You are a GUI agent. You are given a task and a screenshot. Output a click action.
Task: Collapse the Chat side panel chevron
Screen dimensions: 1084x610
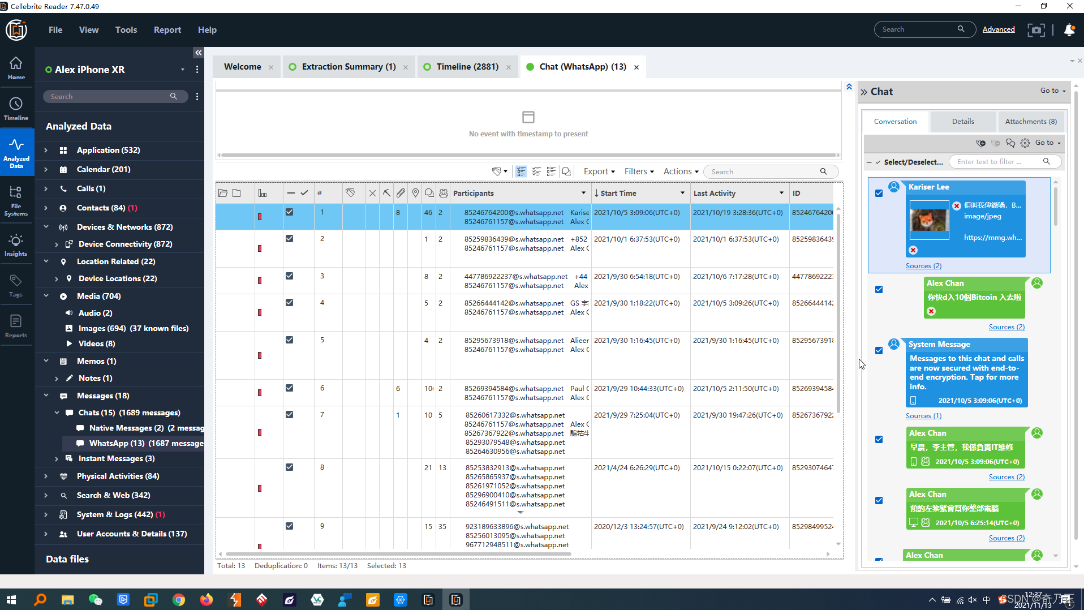coord(864,92)
